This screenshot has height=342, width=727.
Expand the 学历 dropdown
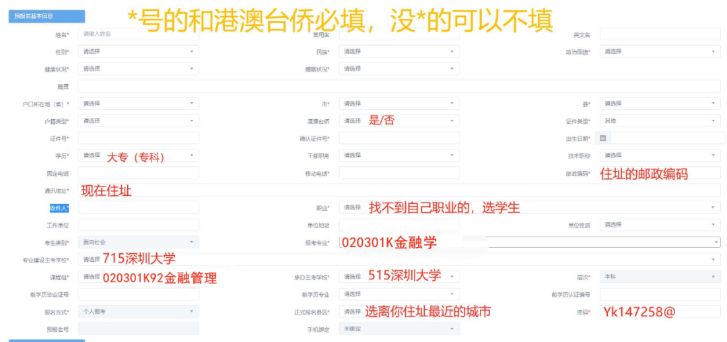click(138, 156)
